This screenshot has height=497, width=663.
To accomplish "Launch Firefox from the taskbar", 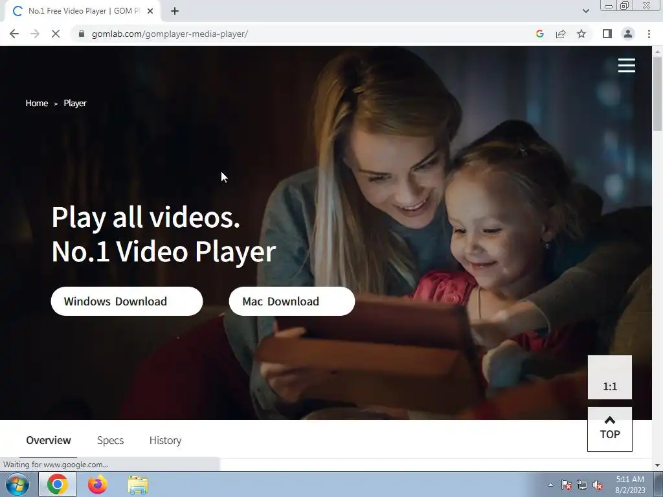I will click(98, 484).
